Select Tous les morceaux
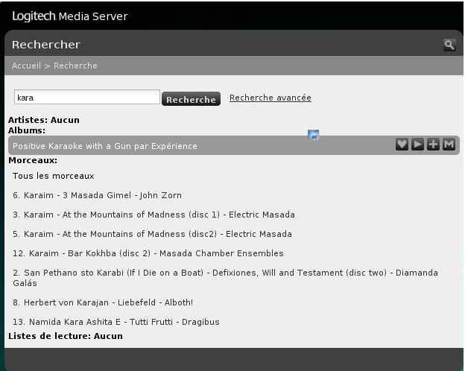 coord(53,176)
